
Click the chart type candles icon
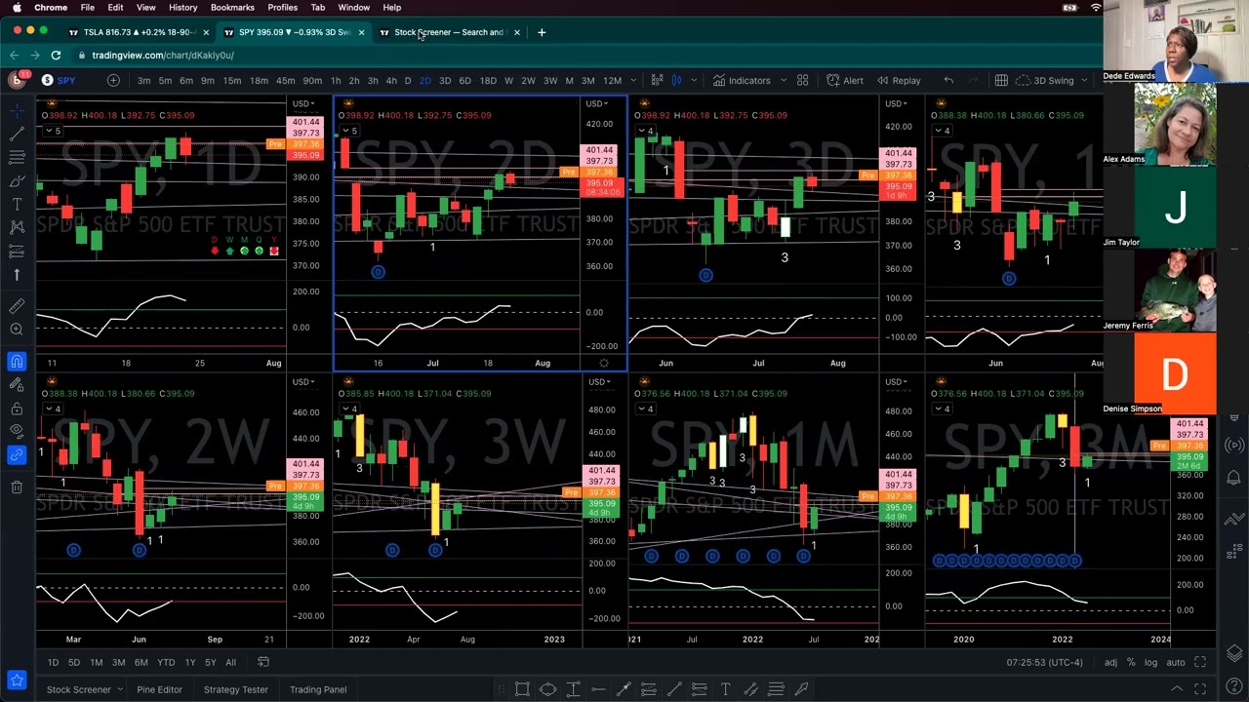676,80
